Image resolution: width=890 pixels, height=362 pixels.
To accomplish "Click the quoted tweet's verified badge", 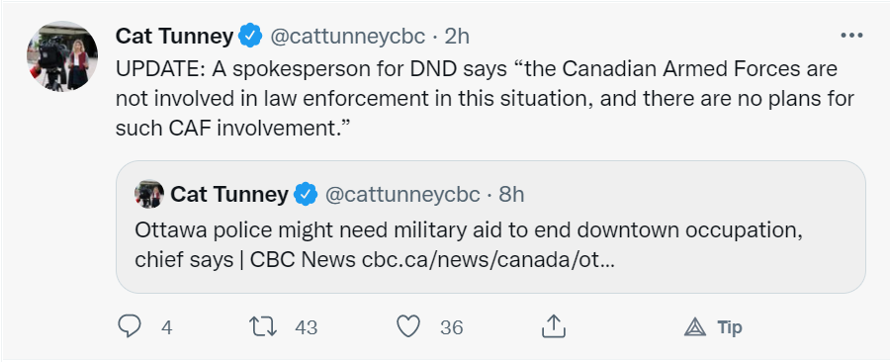I will 307,195.
